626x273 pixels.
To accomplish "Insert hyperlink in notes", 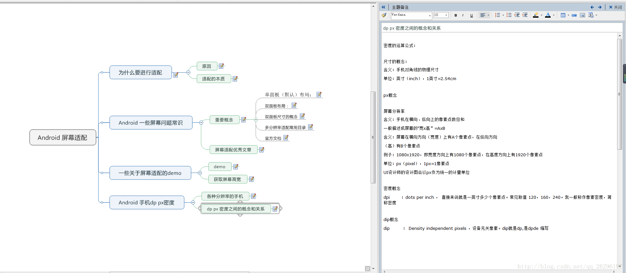I will point(574,15).
